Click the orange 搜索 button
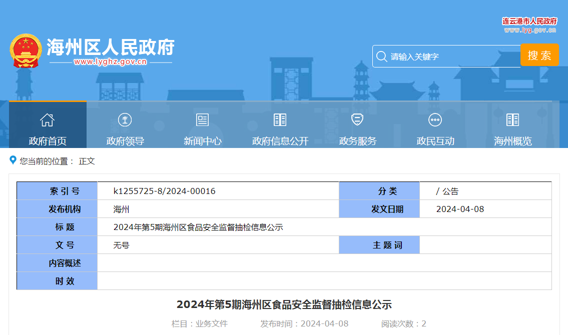This screenshot has height=335, width=568. 539,55
